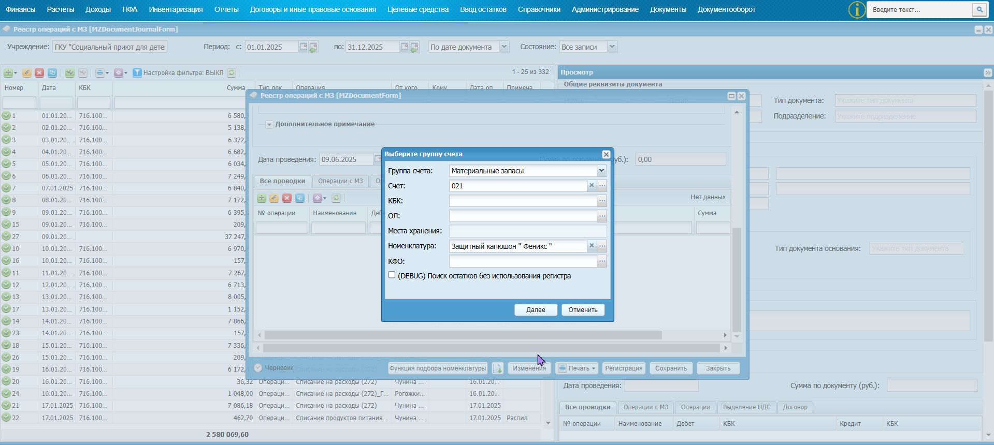Image resolution: width=994 pixels, height=445 pixels.
Task: Open the Финансы menu
Action: [21, 9]
